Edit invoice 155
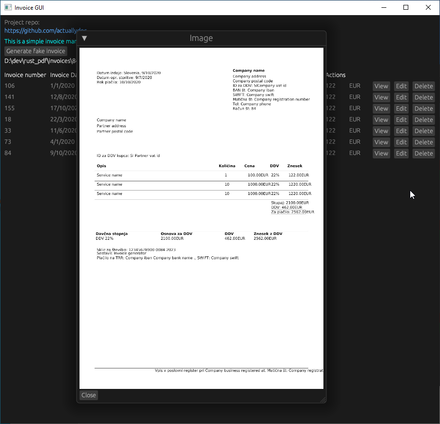Viewport: 440px width, 424px height. click(401, 109)
